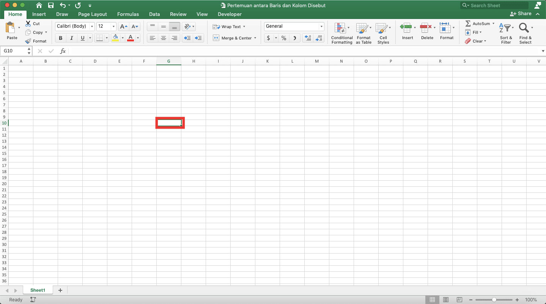Click the zoom slider handle
Screen dimensions: 546x304
(x=494, y=300)
